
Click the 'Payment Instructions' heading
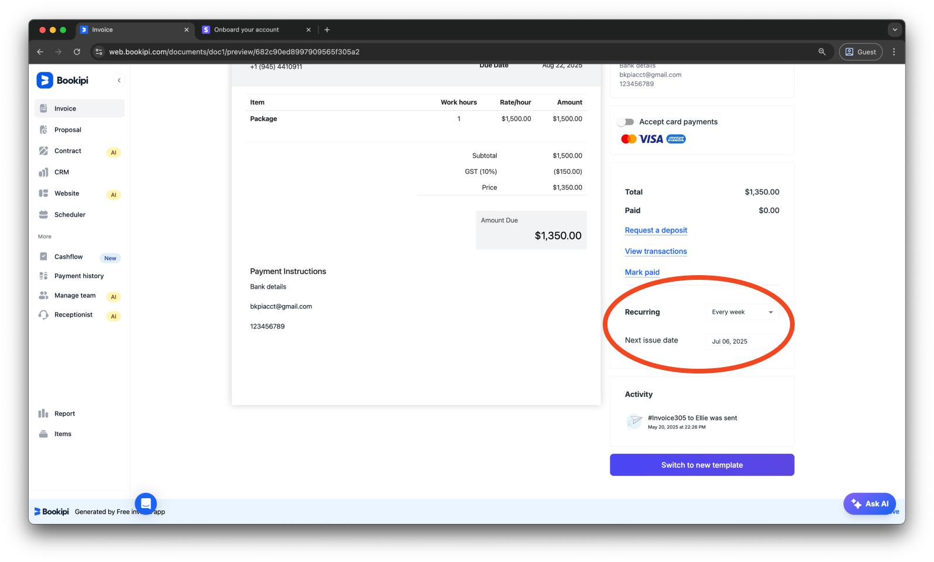point(288,271)
